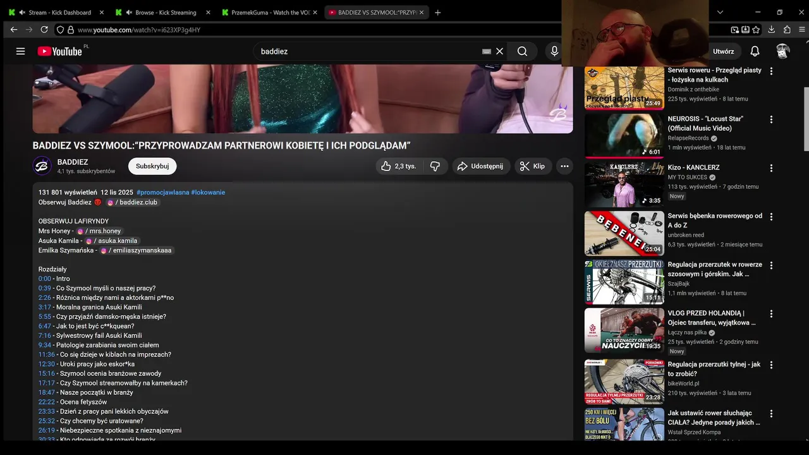Click the video player frame
This screenshot has height=455, width=809.
coord(303,98)
